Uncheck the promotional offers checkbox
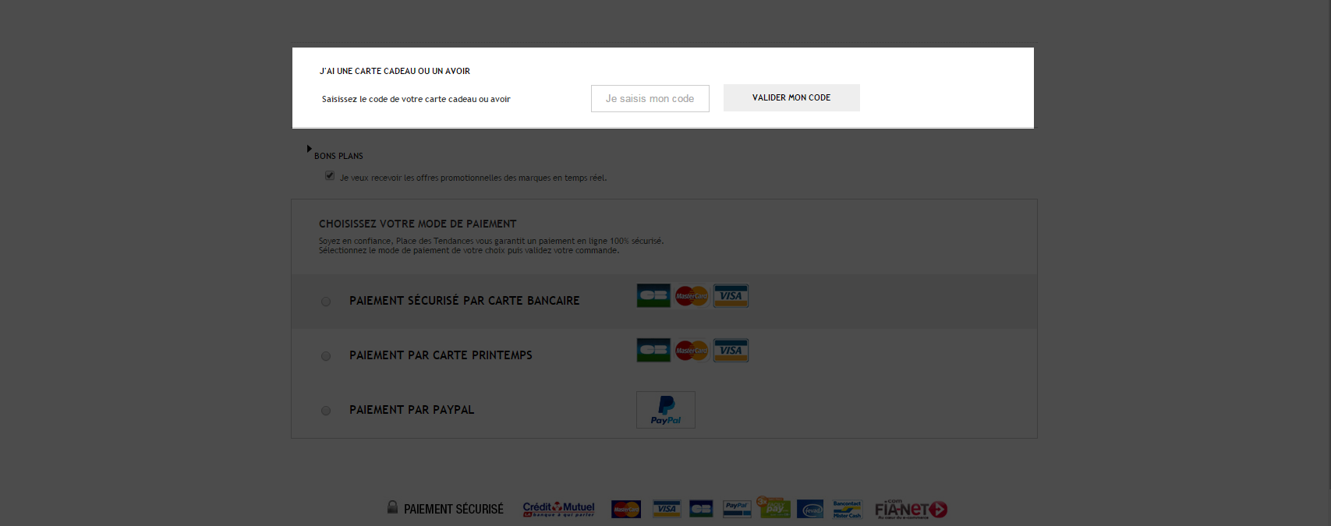 330,176
